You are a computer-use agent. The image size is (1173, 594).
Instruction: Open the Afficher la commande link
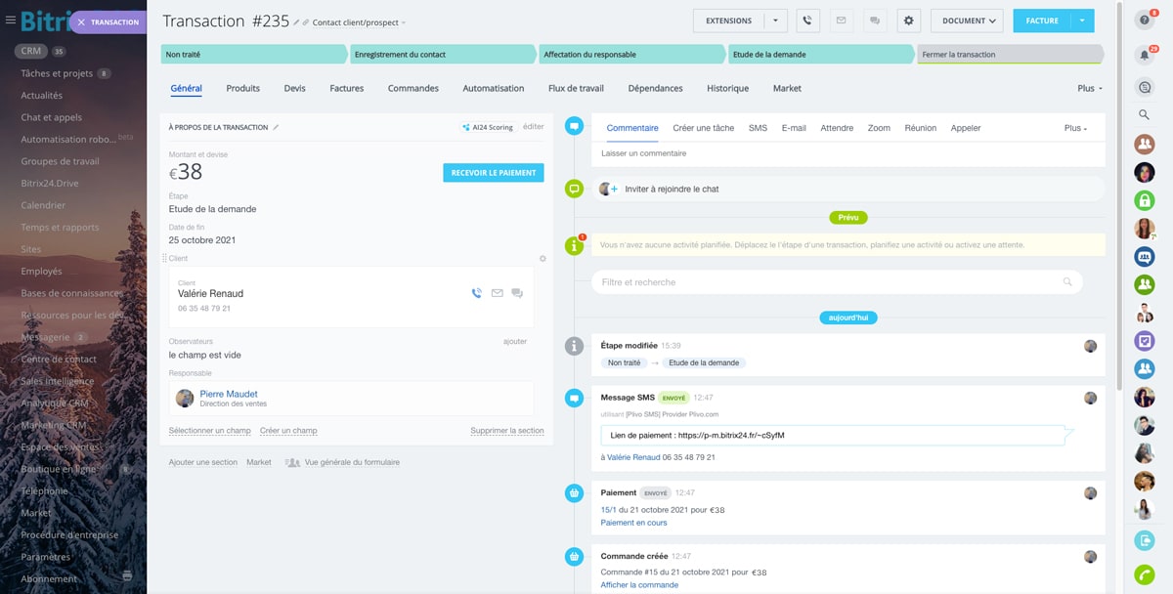coord(639,585)
